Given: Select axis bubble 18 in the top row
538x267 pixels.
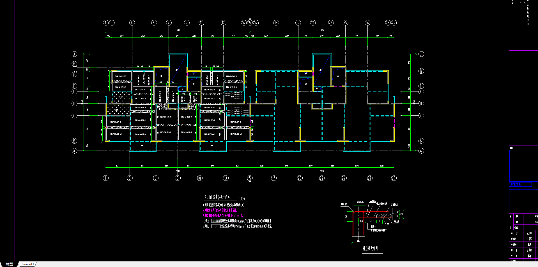Looking at the screenshot, I should click(276, 23).
